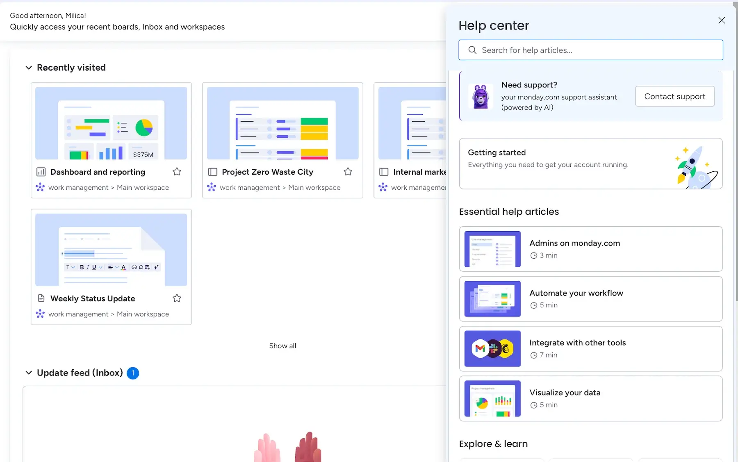This screenshot has height=462, width=738.
Task: Click Show all recently visited
Action: 282,346
